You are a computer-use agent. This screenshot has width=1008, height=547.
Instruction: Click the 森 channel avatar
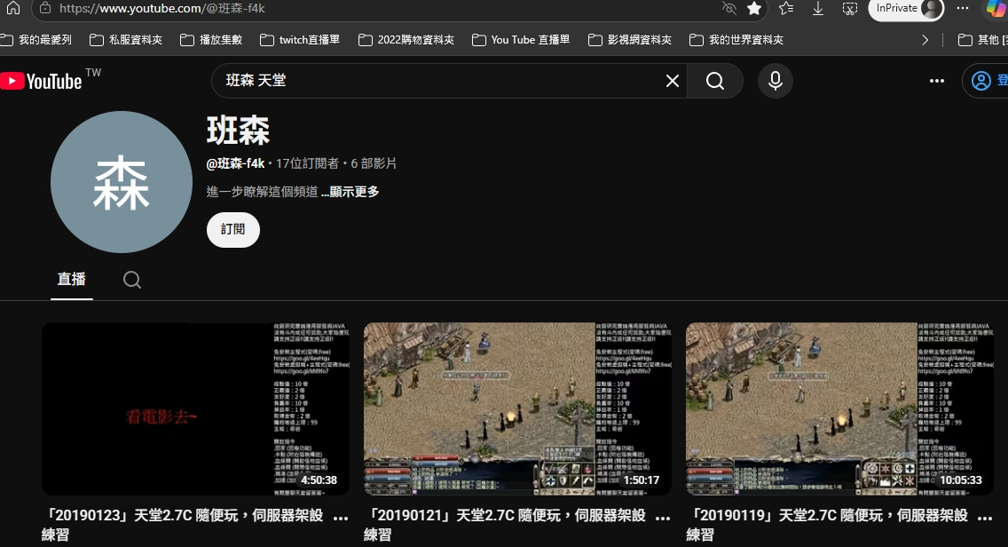tap(122, 182)
